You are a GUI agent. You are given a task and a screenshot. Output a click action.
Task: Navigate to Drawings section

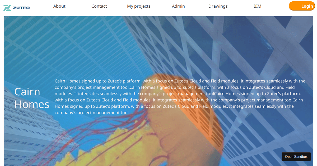point(218,6)
